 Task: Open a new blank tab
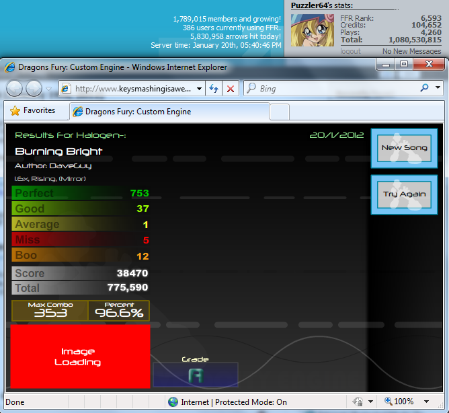point(280,111)
